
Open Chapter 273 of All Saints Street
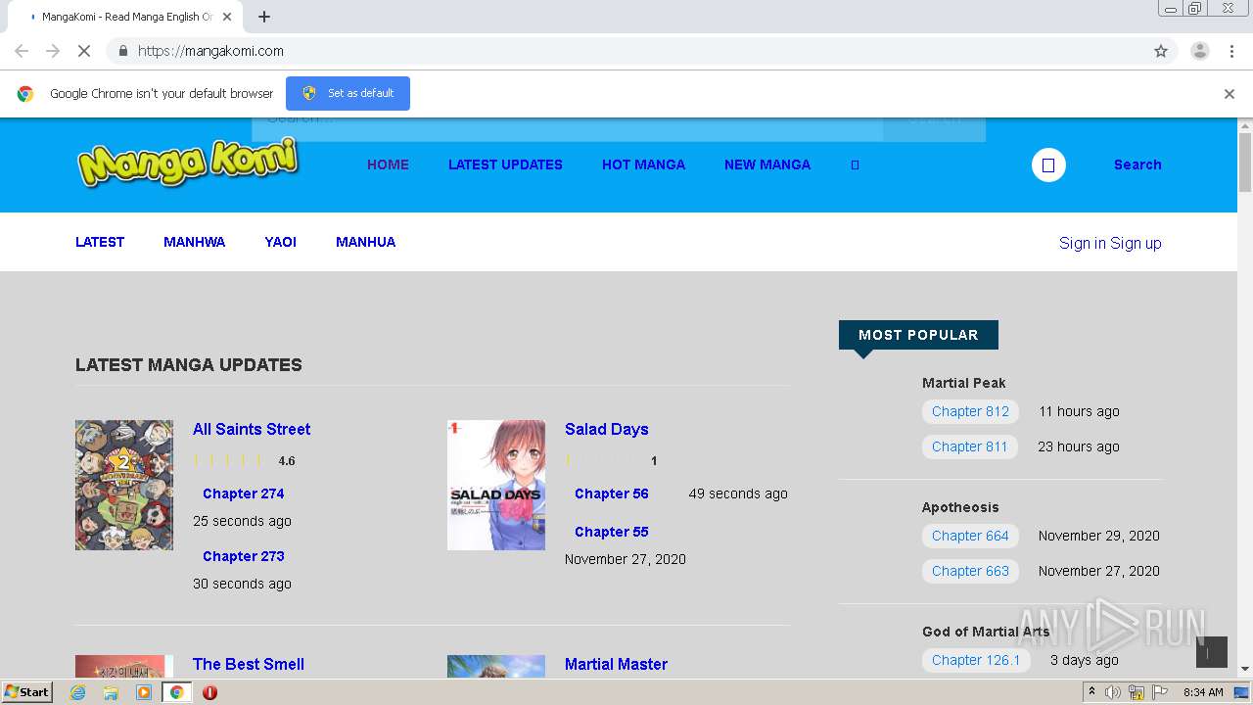coord(243,556)
